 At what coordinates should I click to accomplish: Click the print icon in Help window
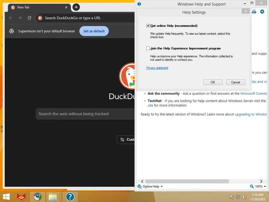click(254, 12)
